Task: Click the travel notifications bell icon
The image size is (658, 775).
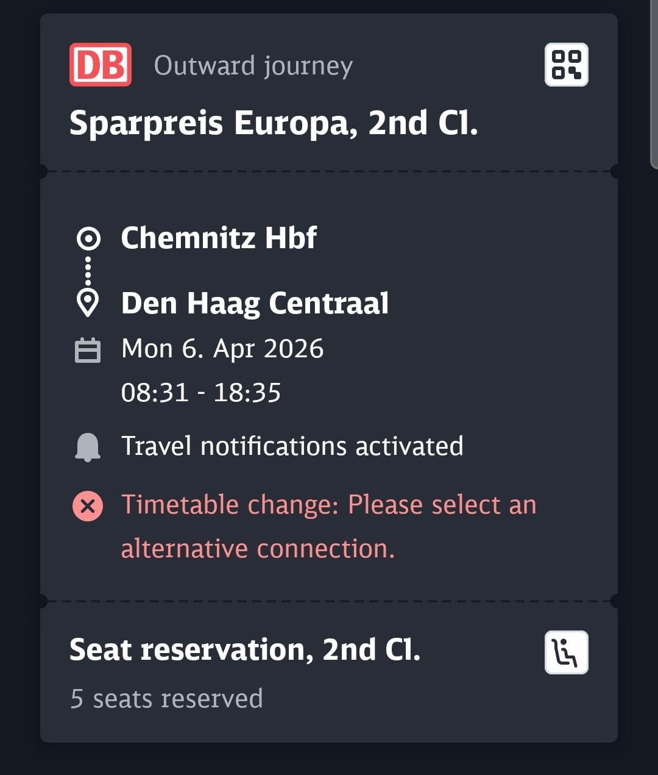Action: pos(88,447)
